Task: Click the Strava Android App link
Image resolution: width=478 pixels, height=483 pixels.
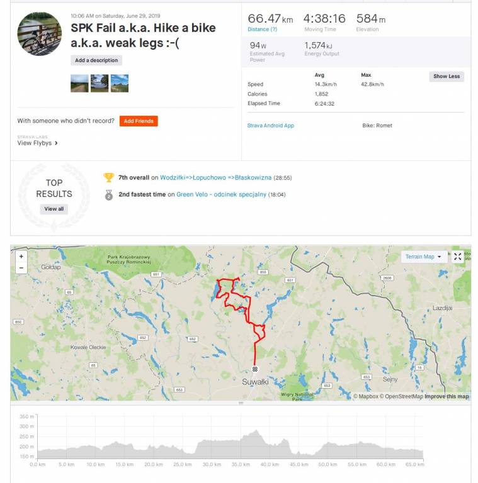Action: tap(271, 126)
